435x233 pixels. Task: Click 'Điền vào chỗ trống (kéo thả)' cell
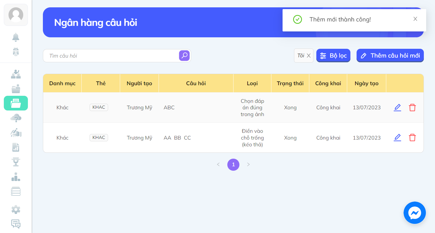(x=252, y=138)
